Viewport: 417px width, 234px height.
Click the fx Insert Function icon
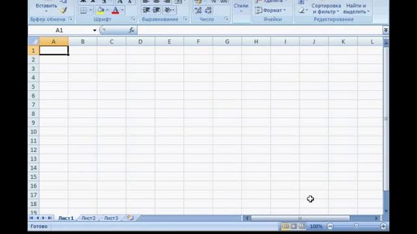(132, 31)
